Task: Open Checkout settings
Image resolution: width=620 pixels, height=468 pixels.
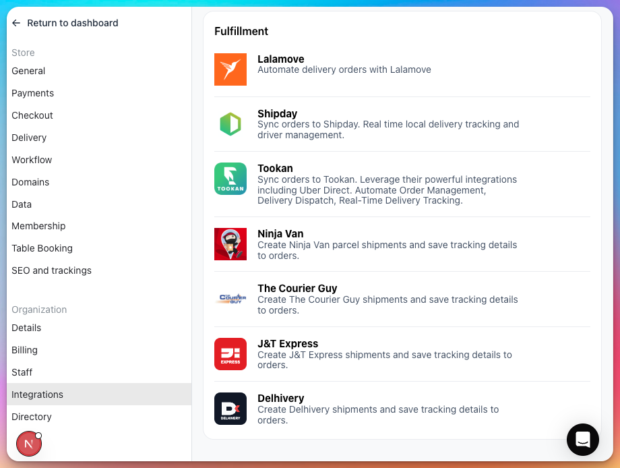Action: [32, 115]
